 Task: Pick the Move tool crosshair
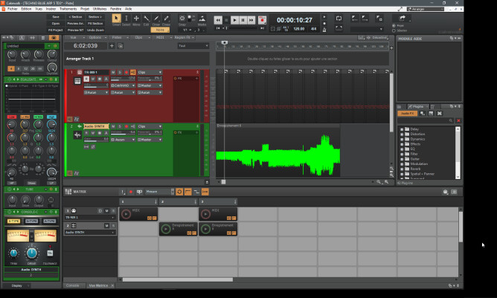tap(136, 19)
